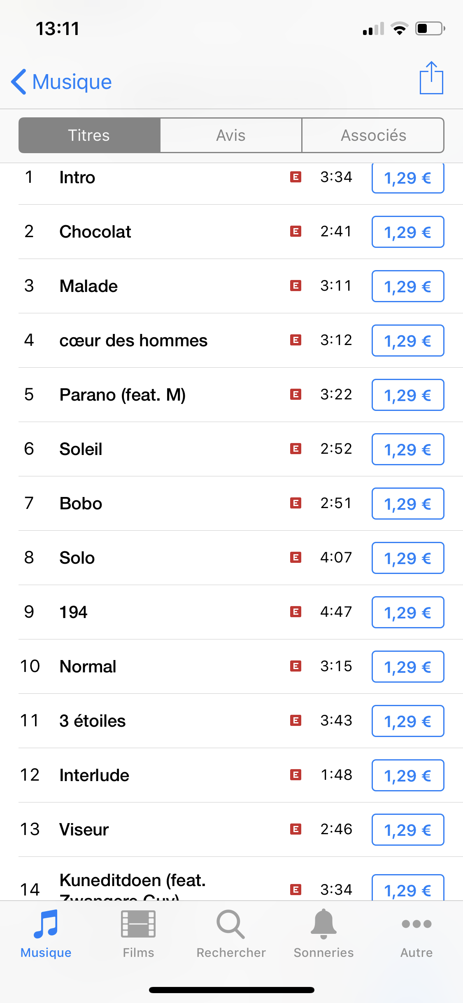Purchase Soleil track price button

[407, 449]
